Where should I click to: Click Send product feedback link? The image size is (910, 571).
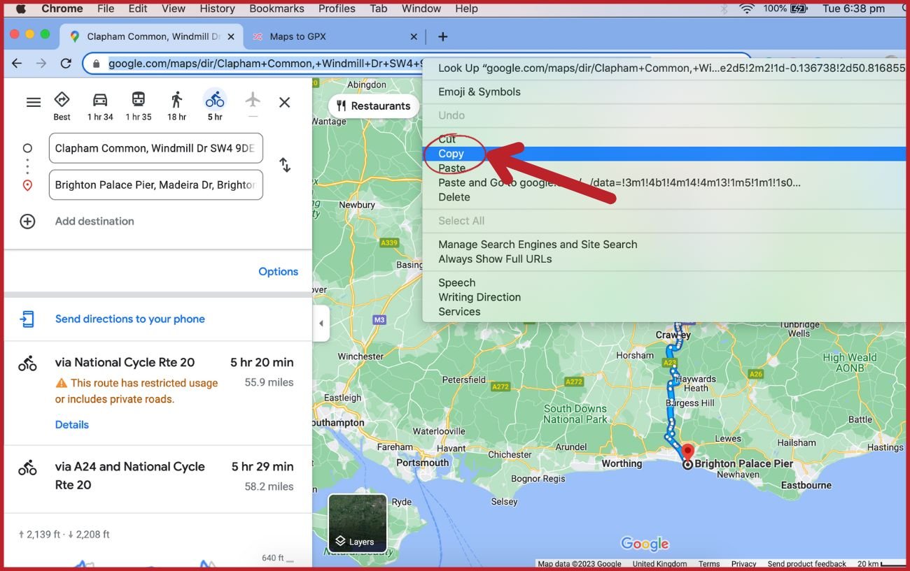pos(806,564)
